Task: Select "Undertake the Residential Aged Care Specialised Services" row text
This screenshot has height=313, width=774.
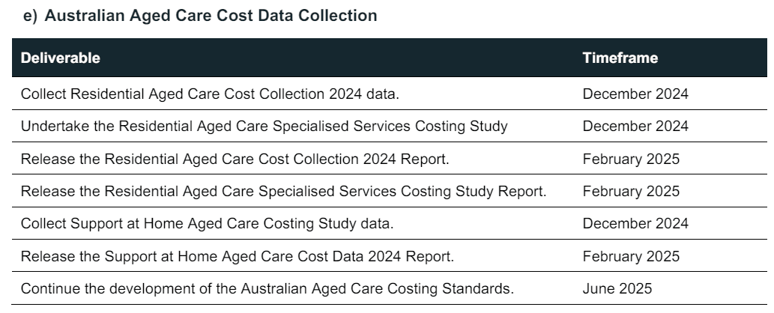Action: coord(264,127)
